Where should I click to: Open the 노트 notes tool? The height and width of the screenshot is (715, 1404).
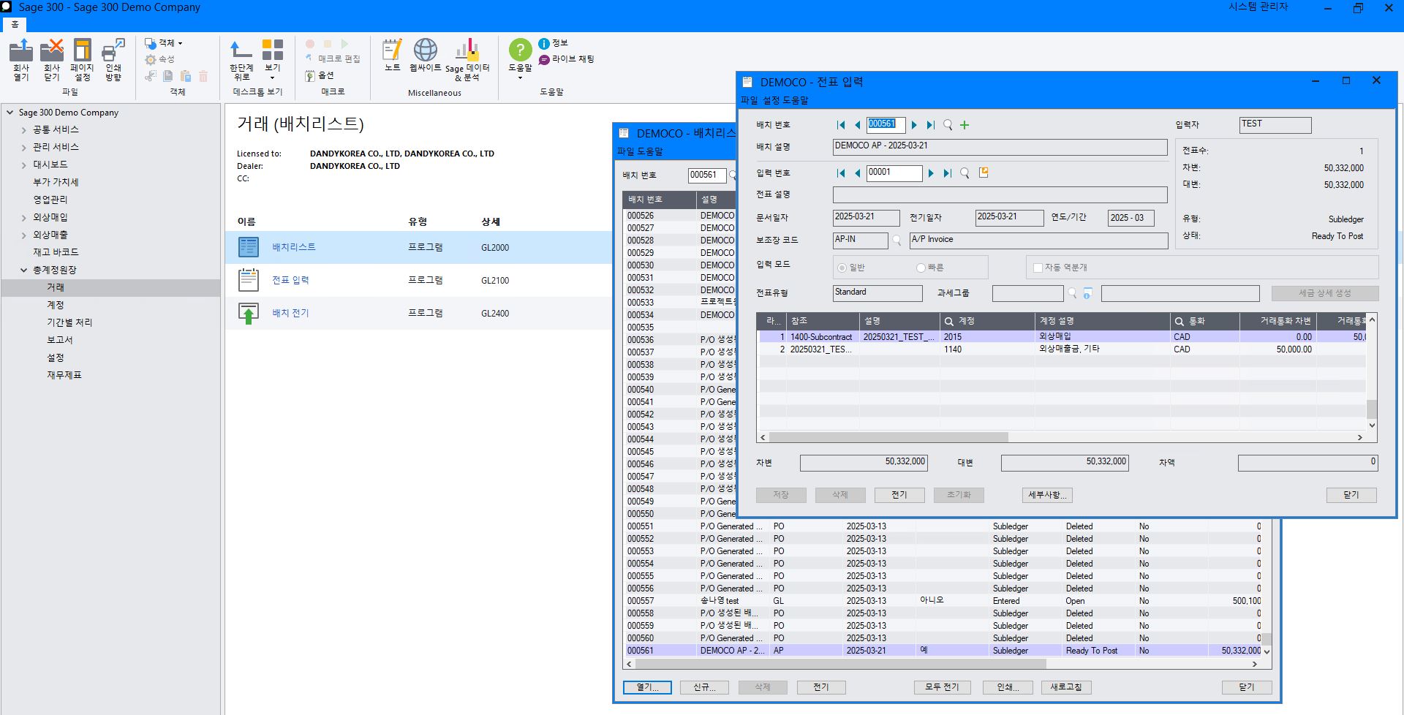point(393,56)
